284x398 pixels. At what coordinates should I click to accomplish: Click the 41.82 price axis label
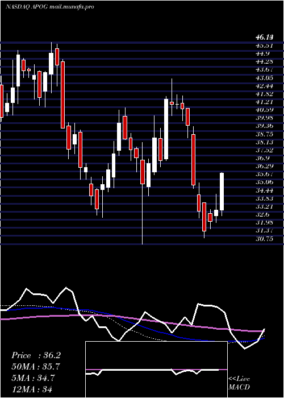[265, 94]
